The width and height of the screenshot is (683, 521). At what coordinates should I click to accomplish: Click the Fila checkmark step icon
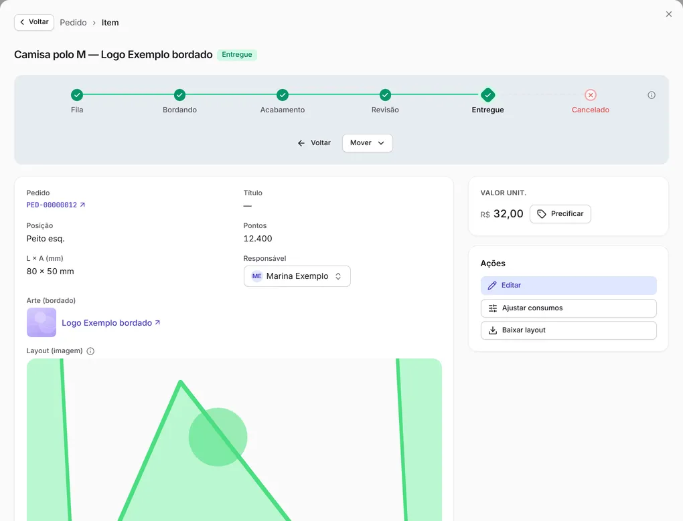[x=76, y=94]
